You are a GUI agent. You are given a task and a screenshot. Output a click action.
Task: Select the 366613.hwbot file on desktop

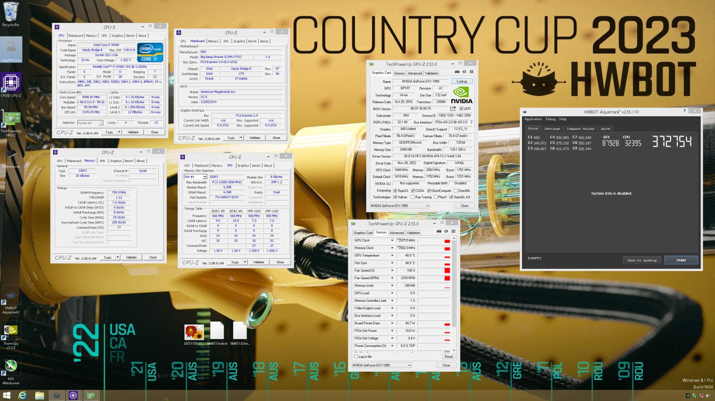217,333
